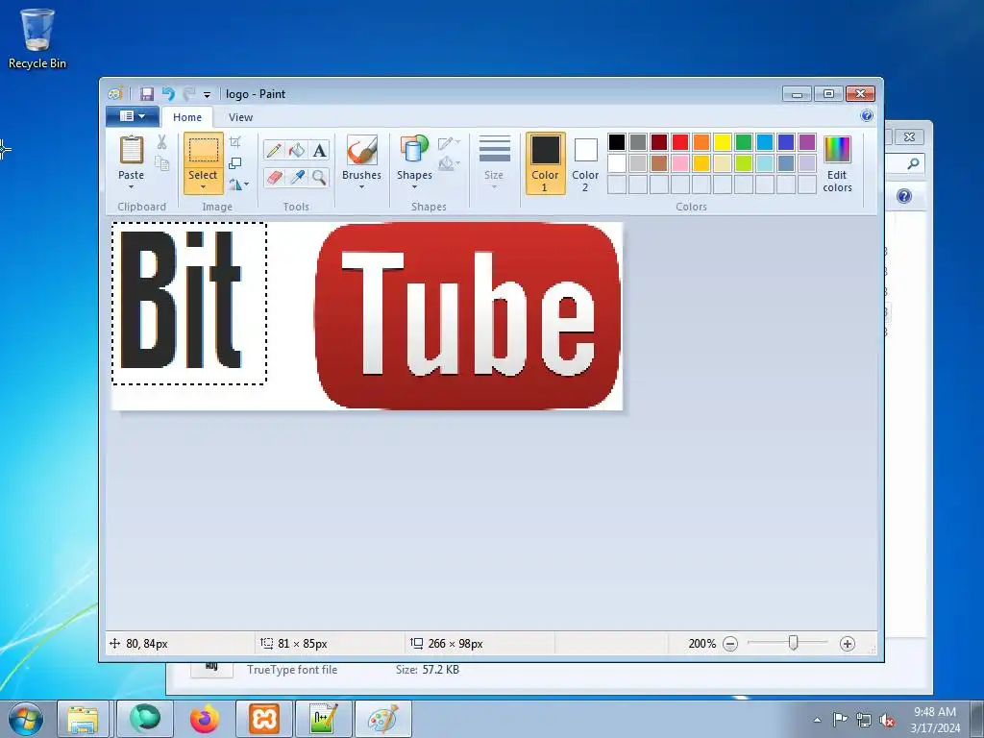Select the Text tool
The height and width of the screenshot is (738, 984).
tap(319, 150)
